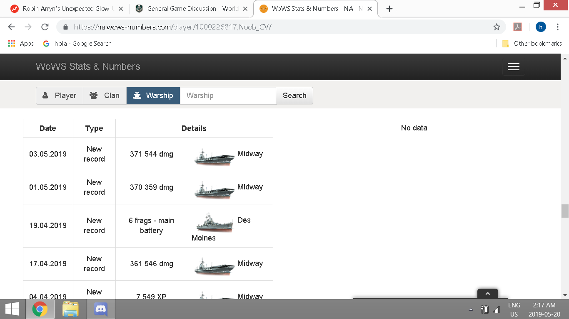Select the Player search mode
569x319 pixels.
click(60, 96)
